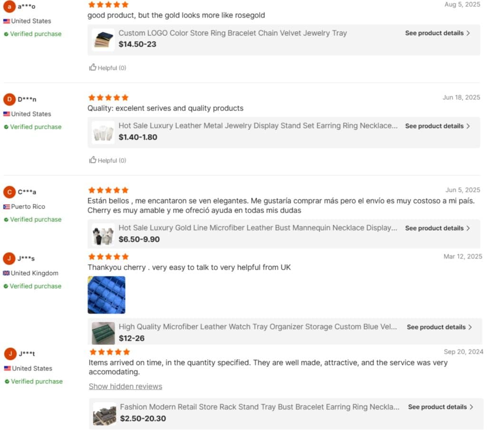Click J***s's avatar icon from United Kingdom

point(9,259)
